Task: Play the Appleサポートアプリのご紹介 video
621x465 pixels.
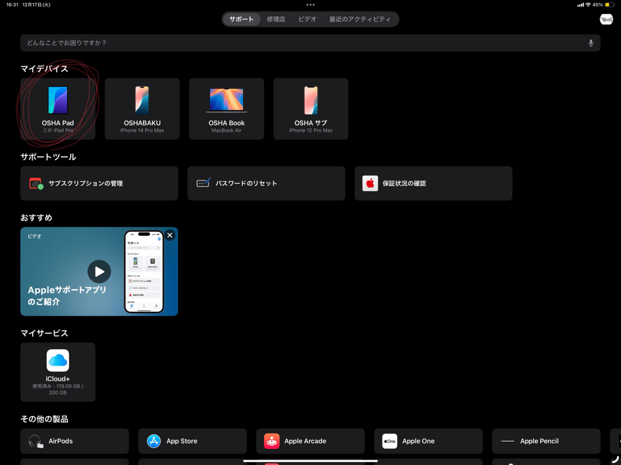Action: 99,272
